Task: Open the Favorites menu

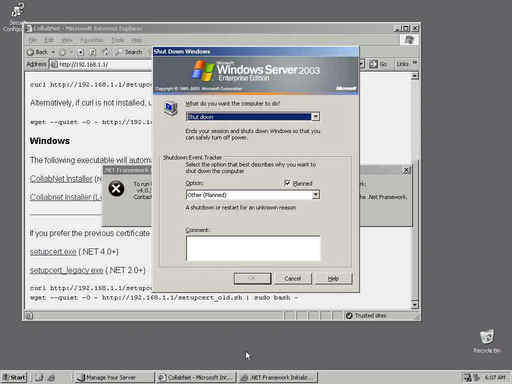Action: click(92, 40)
